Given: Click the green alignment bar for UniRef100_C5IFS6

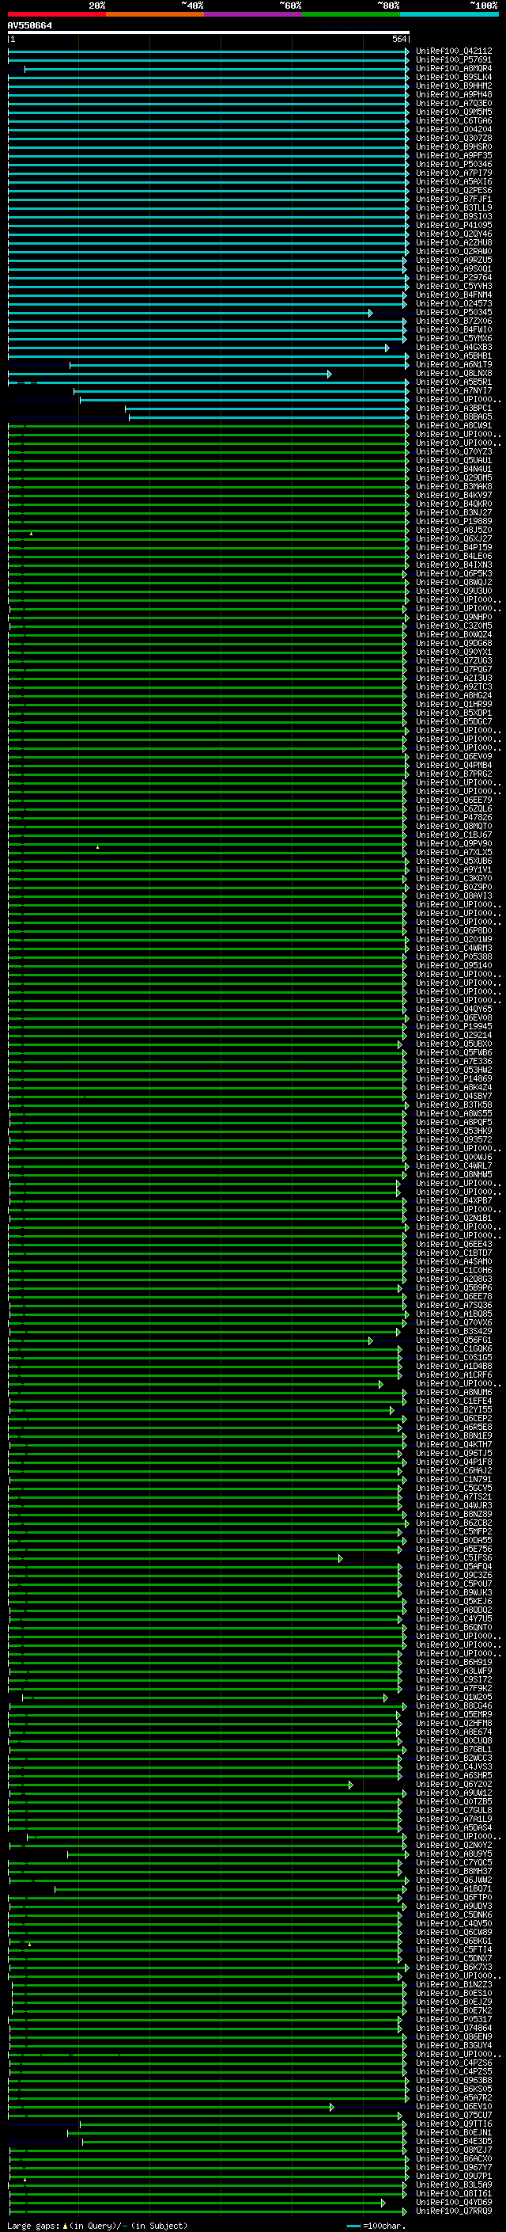Looking at the screenshot, I should click(x=175, y=1559).
